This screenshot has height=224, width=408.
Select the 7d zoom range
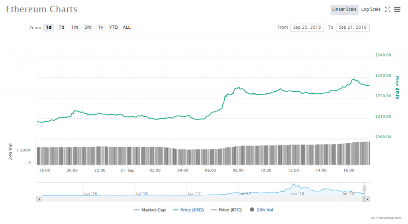(x=61, y=28)
